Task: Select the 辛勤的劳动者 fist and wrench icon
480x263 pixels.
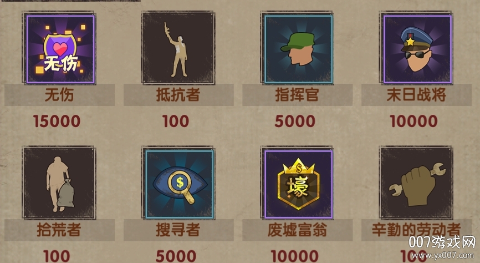Action: 417,183
